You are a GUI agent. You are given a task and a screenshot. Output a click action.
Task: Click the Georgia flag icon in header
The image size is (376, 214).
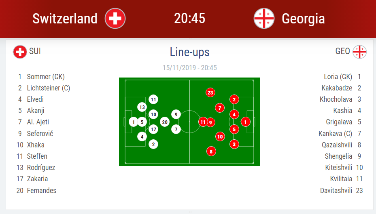[264, 19]
